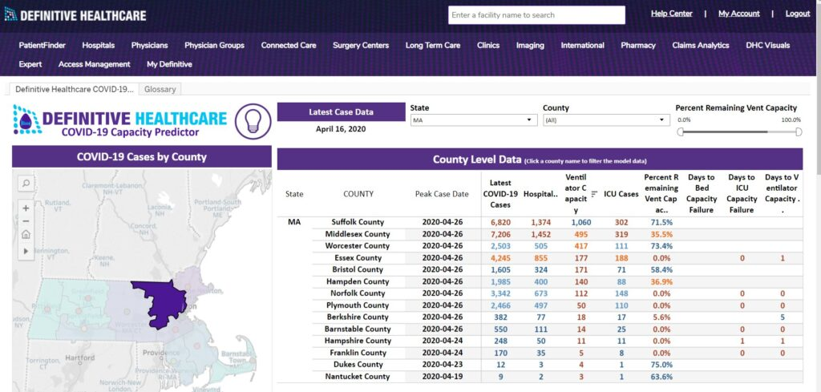Filter by Hampshire County

(358, 340)
